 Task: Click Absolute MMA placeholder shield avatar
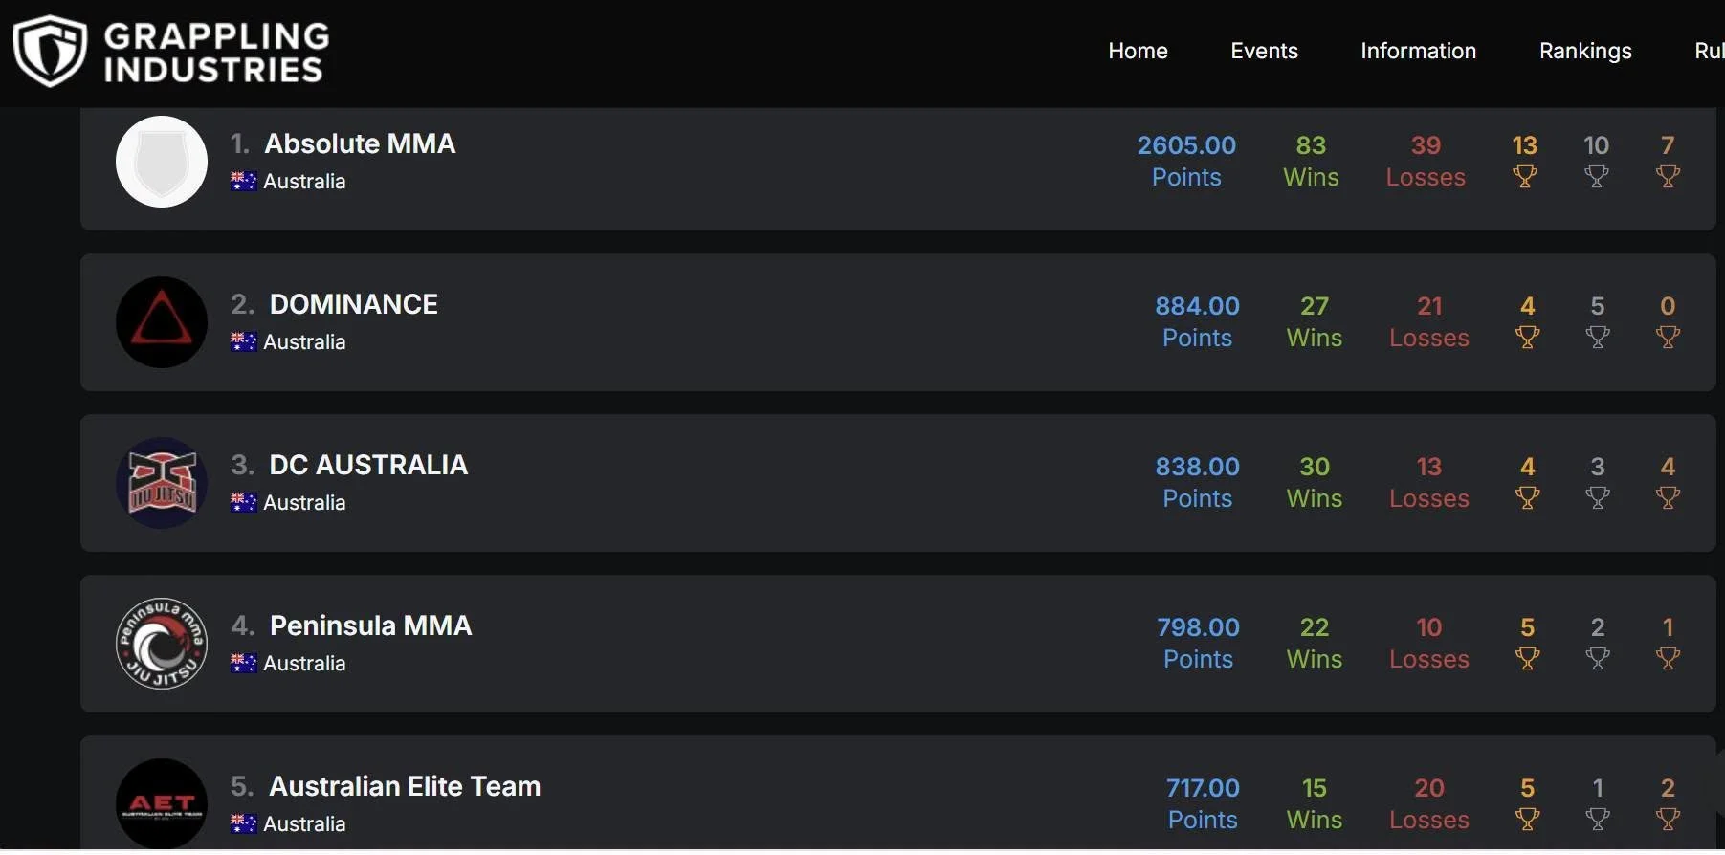click(162, 162)
